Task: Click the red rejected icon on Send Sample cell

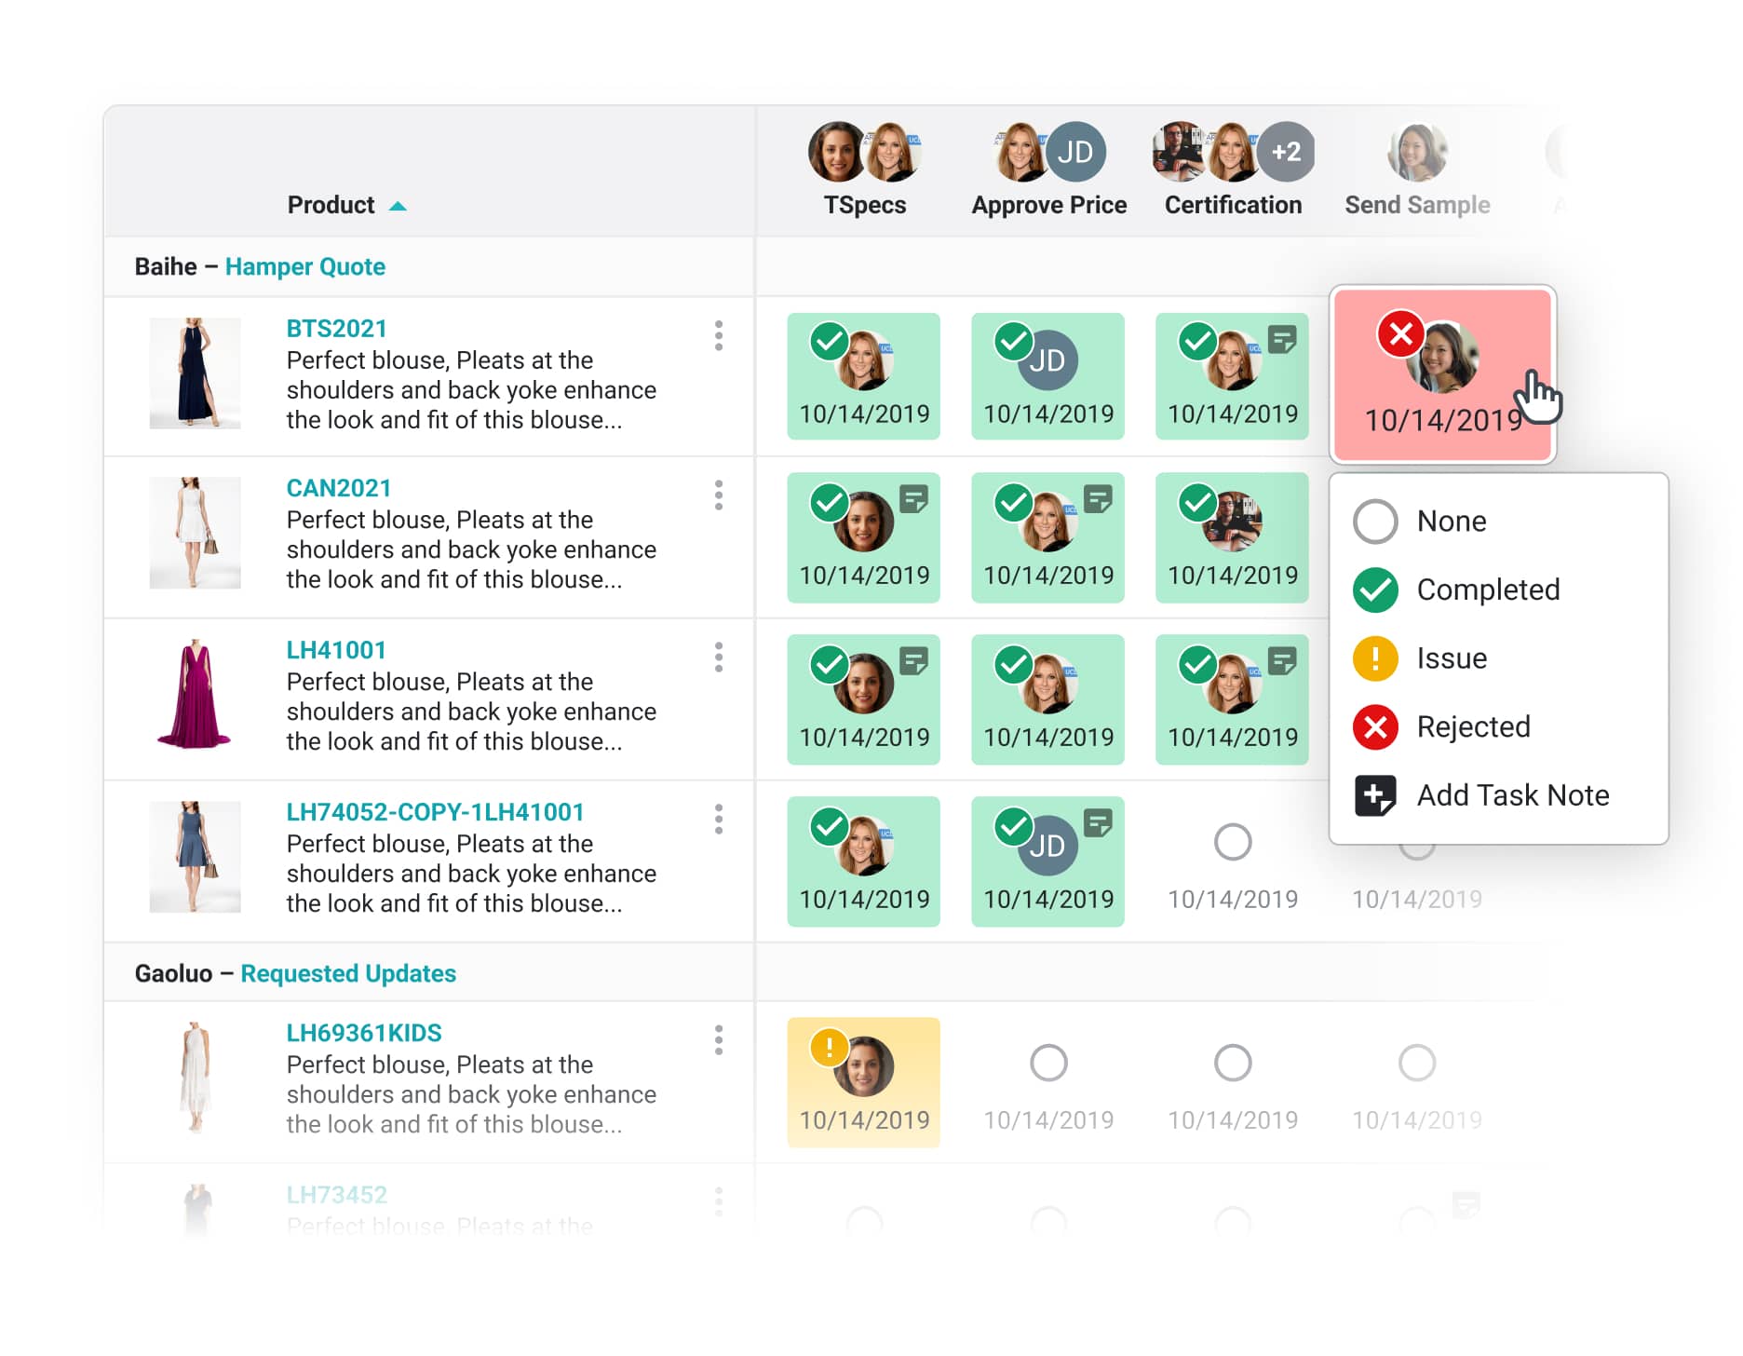Action: coord(1399,333)
